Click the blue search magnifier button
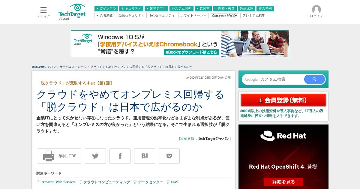 [x=314, y=79]
